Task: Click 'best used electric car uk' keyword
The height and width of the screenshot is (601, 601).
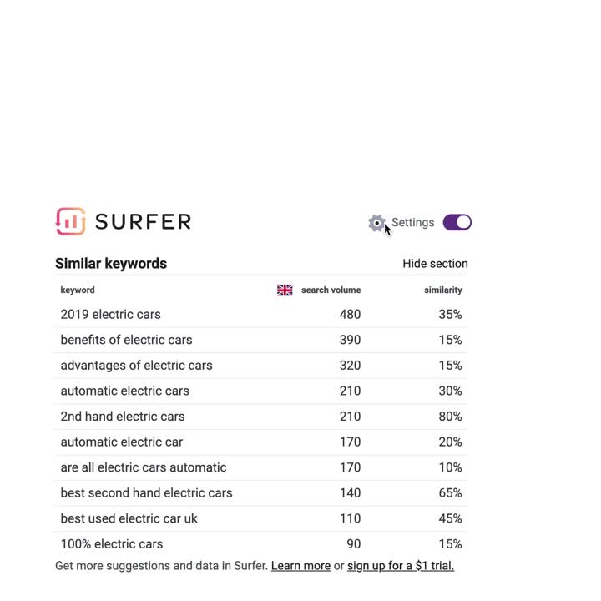Action: pyautogui.click(x=129, y=518)
